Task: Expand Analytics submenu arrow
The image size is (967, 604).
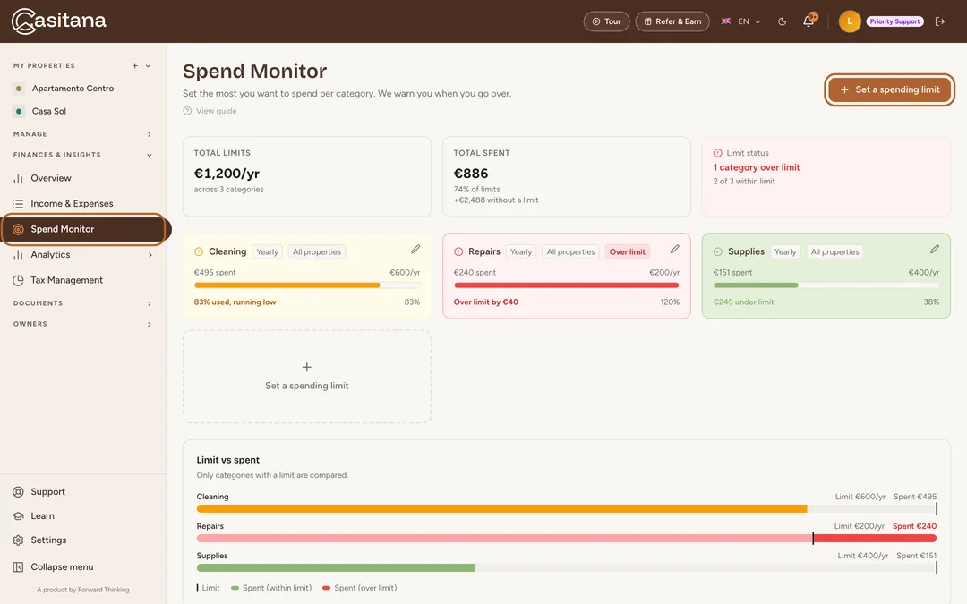Action: tap(150, 254)
